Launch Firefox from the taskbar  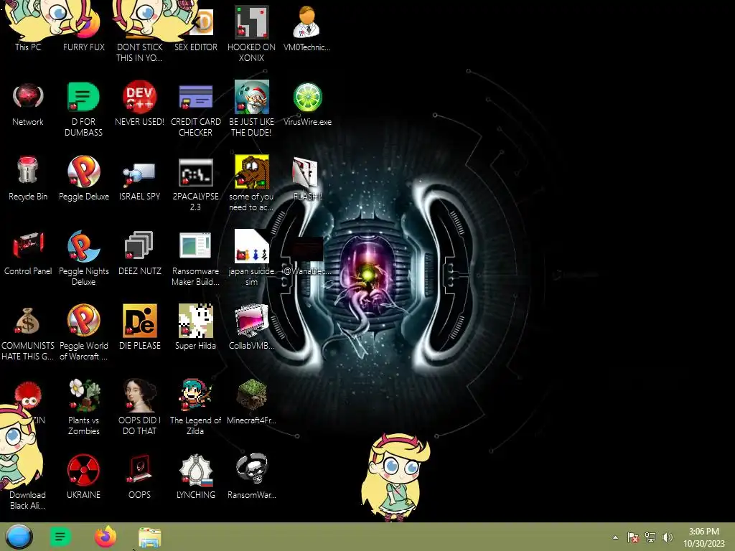[106, 537]
